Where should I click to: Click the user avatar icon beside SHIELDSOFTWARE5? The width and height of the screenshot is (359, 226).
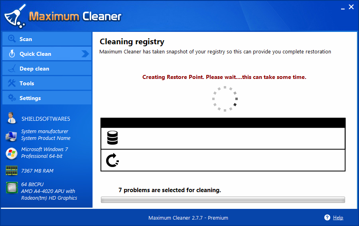[x=11, y=118]
